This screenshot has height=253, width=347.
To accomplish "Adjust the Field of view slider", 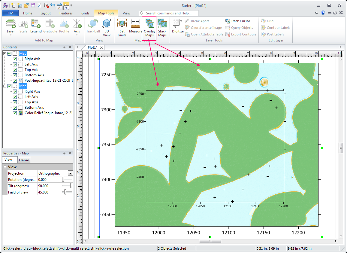I will click(x=65, y=192).
